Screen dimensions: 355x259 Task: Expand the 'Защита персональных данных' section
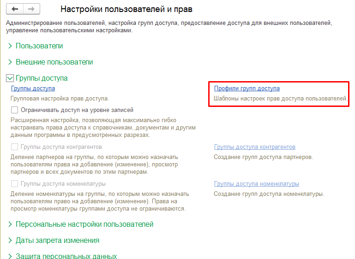tap(66, 256)
